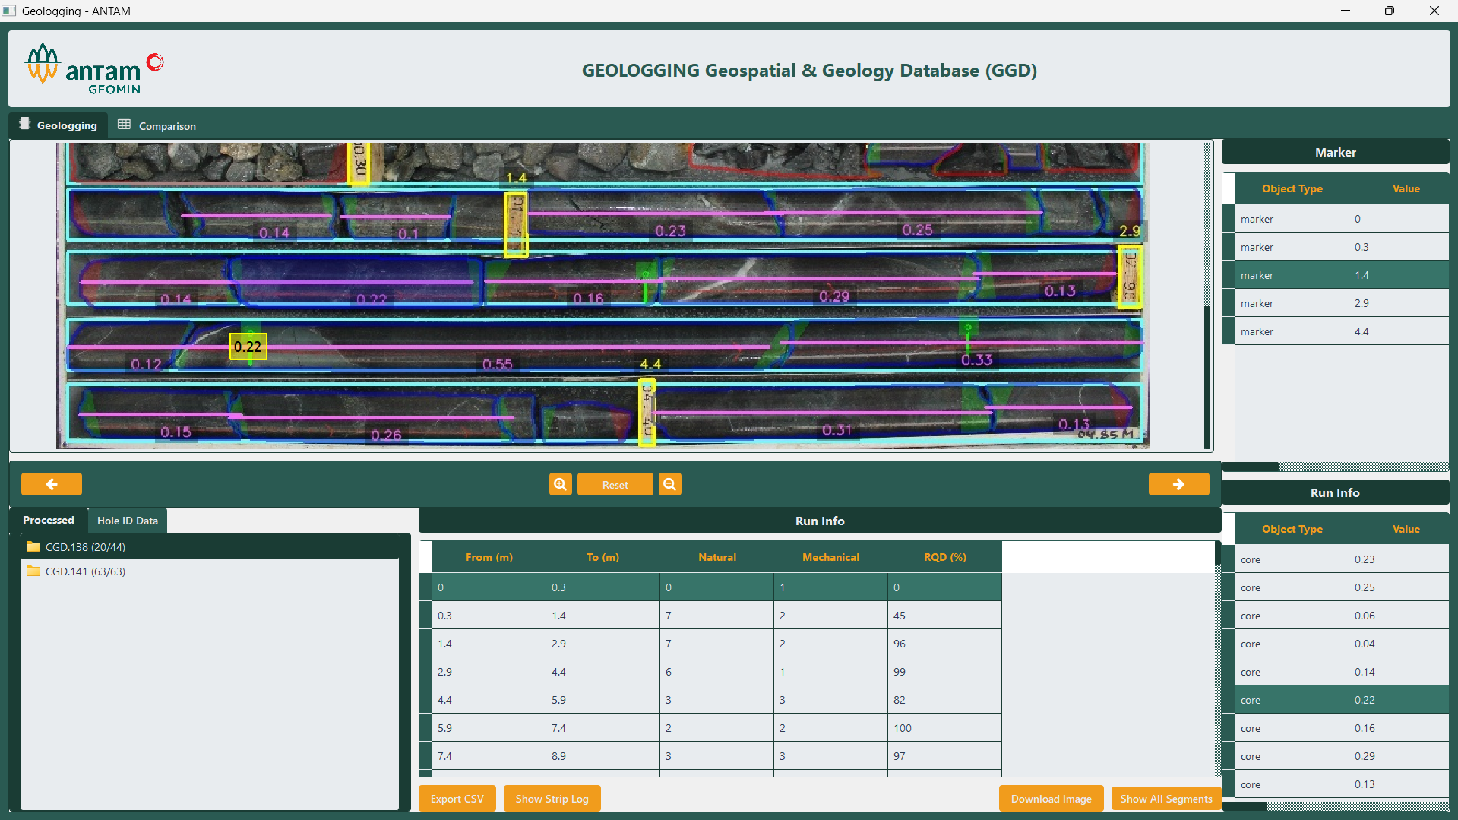Click the zoom in magnifier button
This screenshot has height=820, width=1458.
[560, 484]
